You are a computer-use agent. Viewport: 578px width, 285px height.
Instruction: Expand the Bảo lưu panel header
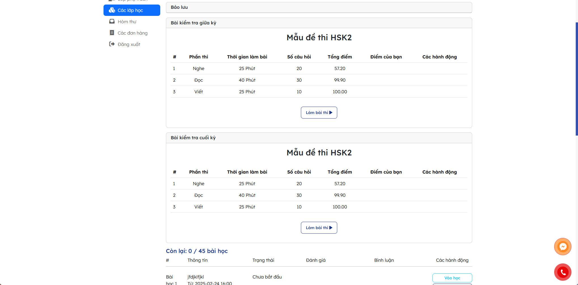click(x=319, y=7)
